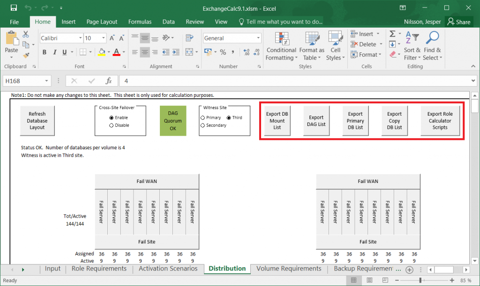Click inside the Name Box showing H168
Screen dimensions: 480x286
23,81
